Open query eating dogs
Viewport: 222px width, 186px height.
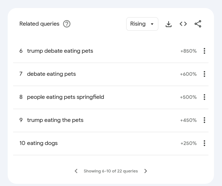point(42,143)
